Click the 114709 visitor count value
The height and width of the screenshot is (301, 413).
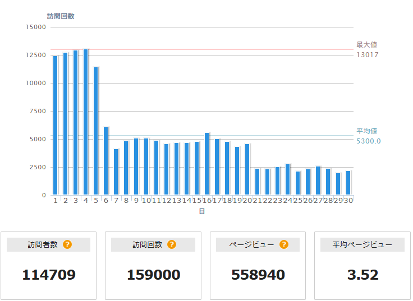pyautogui.click(x=49, y=275)
